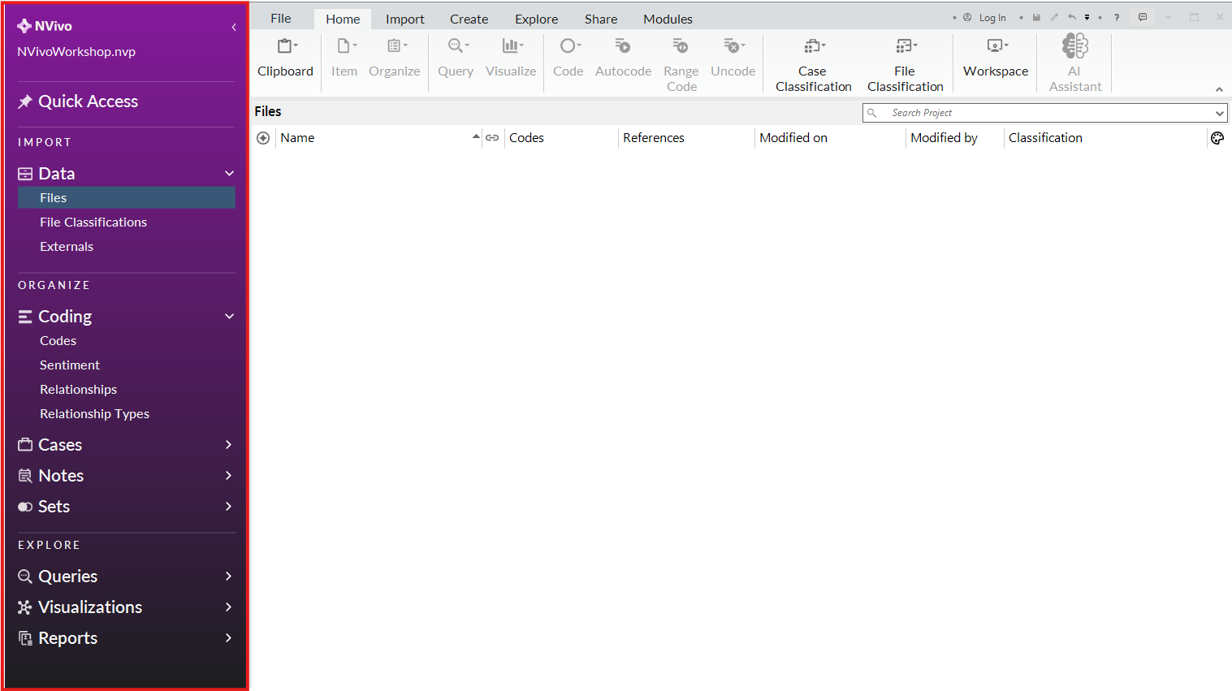Viewport: 1232px width, 691px height.
Task: Click the Quick Access pin icon
Action: click(25, 101)
